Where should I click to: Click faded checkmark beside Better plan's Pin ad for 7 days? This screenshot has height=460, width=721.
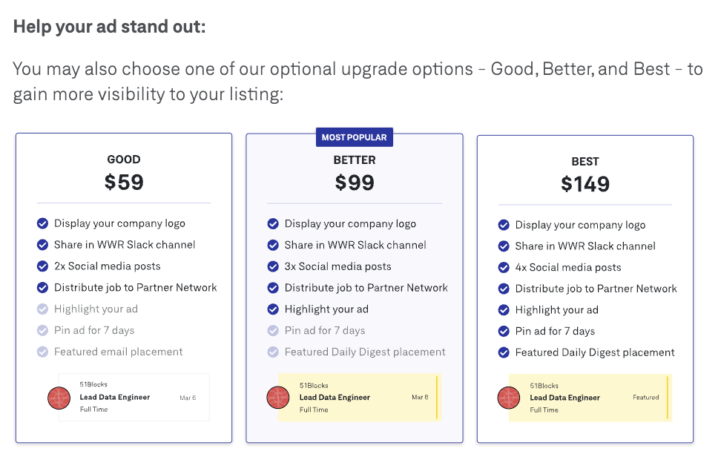[273, 331]
